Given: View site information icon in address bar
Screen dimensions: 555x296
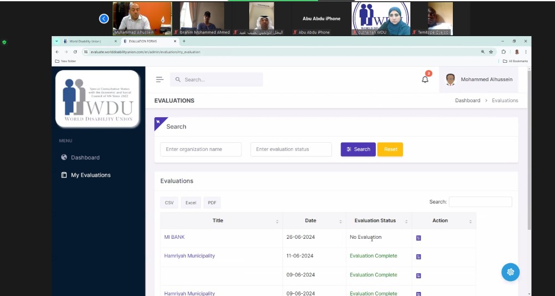Looking at the screenshot, I should point(85,52).
